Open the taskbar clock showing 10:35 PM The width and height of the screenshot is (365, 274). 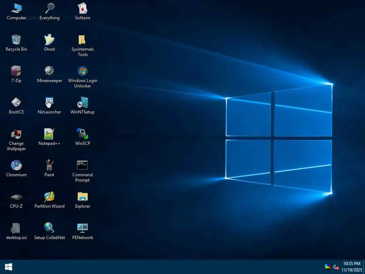[352, 267]
